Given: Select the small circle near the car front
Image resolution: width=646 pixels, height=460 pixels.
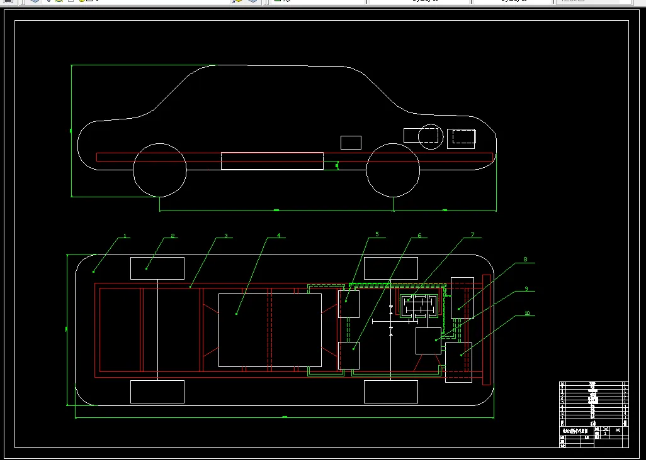Looking at the screenshot, I should [431, 137].
